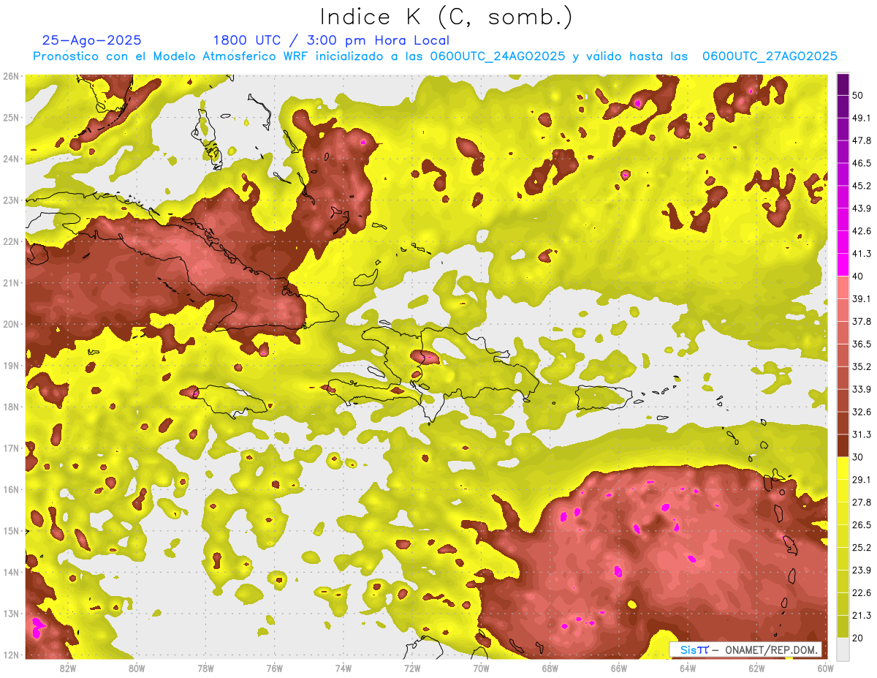Click the colorbar value '43.9'
The width and height of the screenshot is (877, 678).
[x=862, y=208]
